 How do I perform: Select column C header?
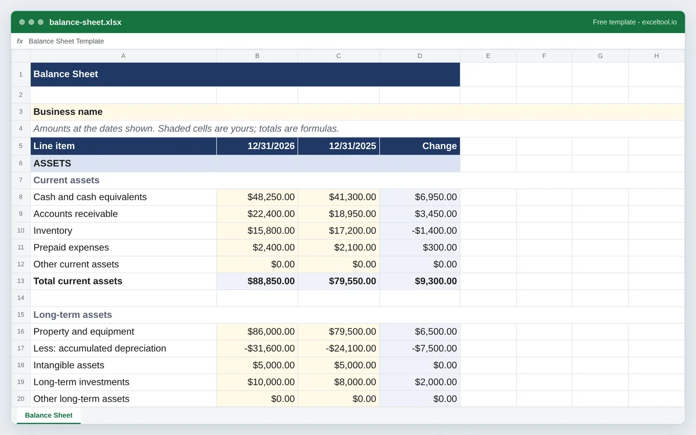click(x=339, y=56)
